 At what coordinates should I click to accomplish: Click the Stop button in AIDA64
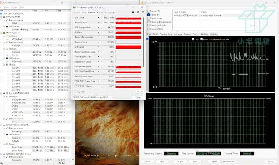coord(162,162)
